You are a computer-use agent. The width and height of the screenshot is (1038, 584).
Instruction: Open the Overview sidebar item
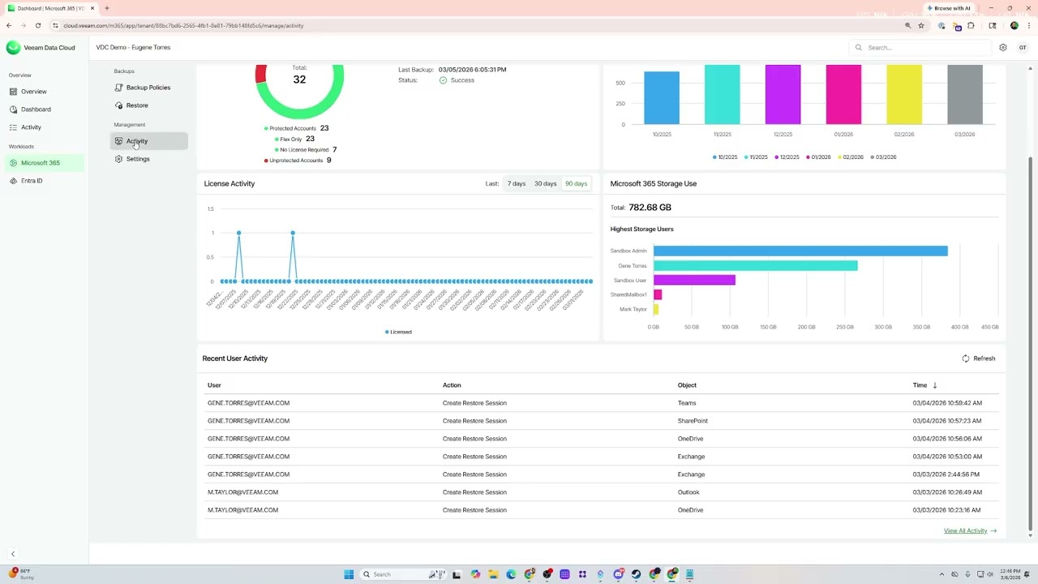[33, 92]
